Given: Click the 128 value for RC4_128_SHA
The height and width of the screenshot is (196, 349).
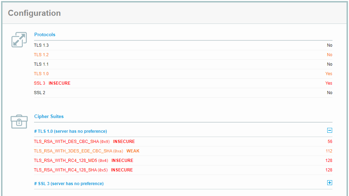Looking at the screenshot, I should (x=329, y=170).
